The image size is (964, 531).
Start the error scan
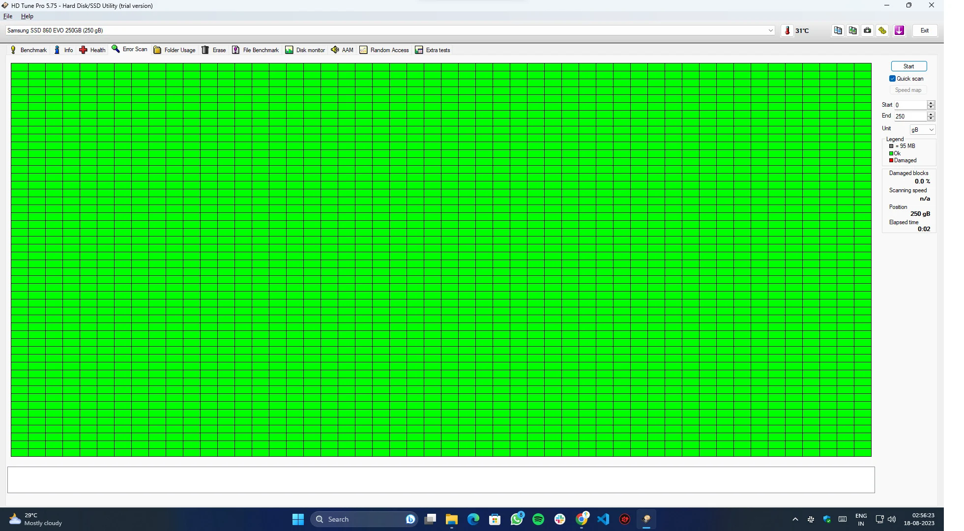pyautogui.click(x=908, y=66)
